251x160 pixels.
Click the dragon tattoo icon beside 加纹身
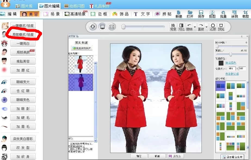tap(4, 156)
